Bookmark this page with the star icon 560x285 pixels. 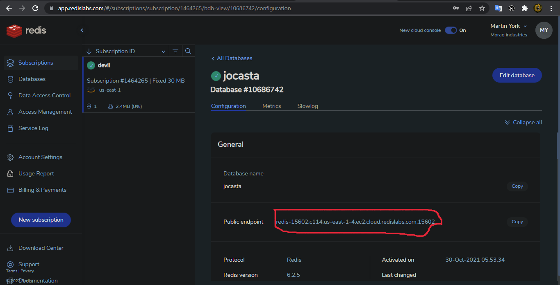482,8
